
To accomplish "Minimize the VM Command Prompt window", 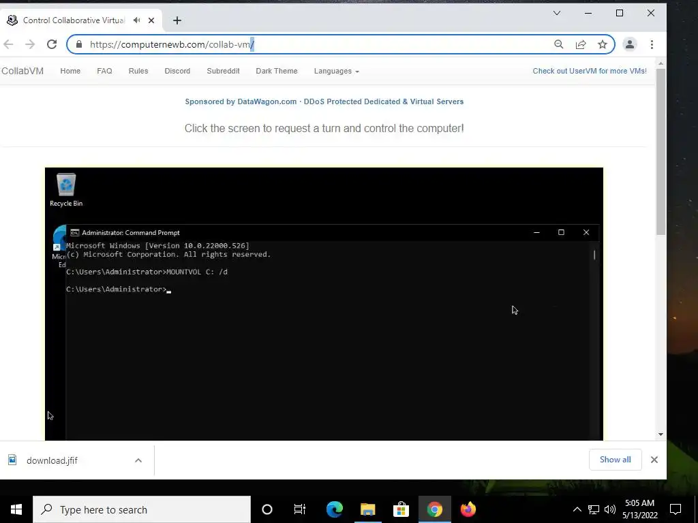I will [536, 233].
